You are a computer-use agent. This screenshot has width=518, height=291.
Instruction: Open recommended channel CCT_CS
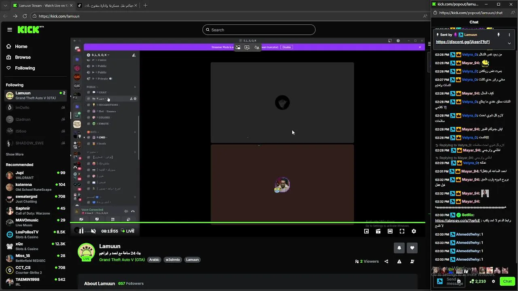[x=35, y=270]
